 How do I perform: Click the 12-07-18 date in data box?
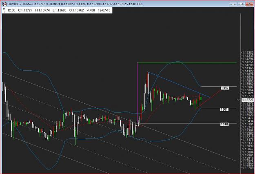tap(104, 10)
